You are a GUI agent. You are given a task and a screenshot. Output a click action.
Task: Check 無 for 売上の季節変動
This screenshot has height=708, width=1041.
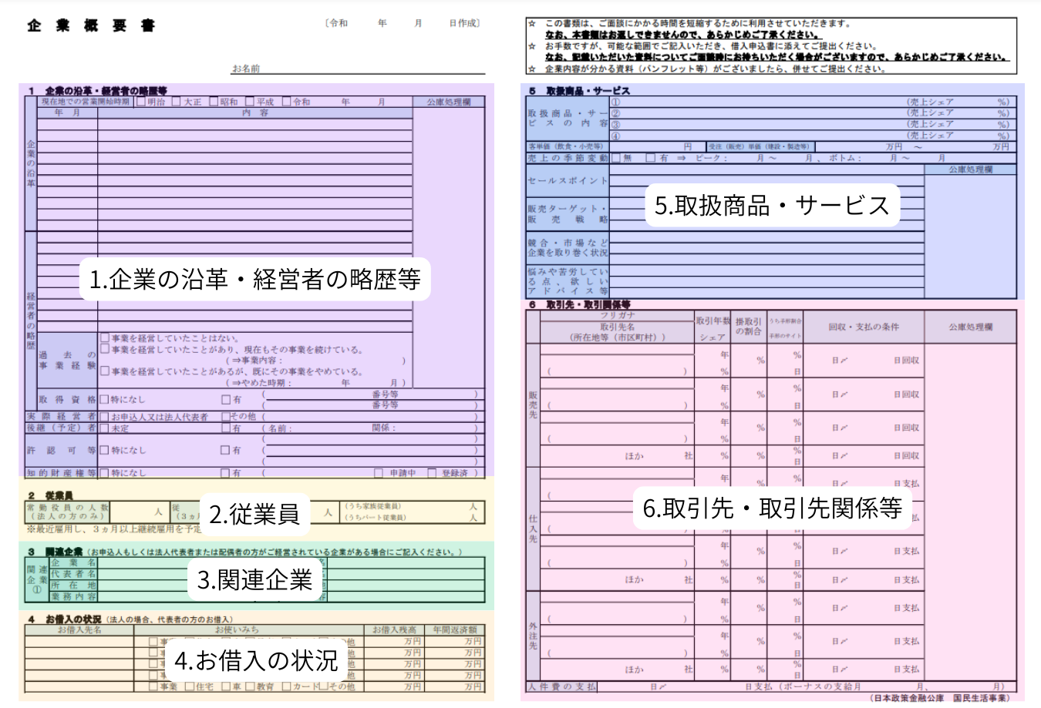(616, 158)
